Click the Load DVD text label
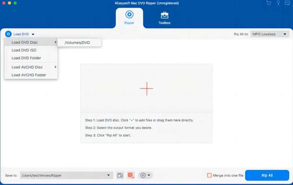The height and width of the screenshot is (185, 293). 21,34
